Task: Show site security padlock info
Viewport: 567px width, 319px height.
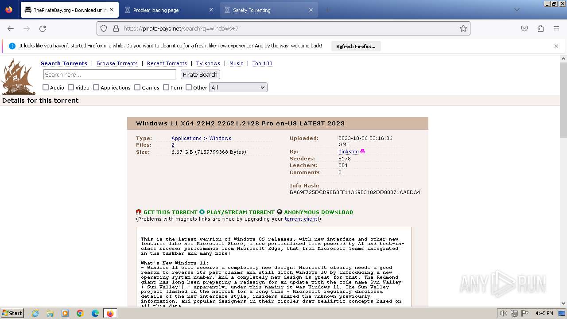Action: [116, 28]
